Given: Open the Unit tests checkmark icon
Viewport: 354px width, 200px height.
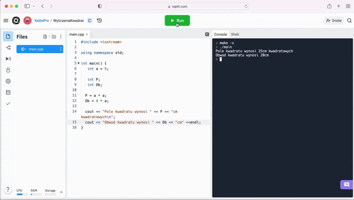Looking at the screenshot, I should pos(8,104).
